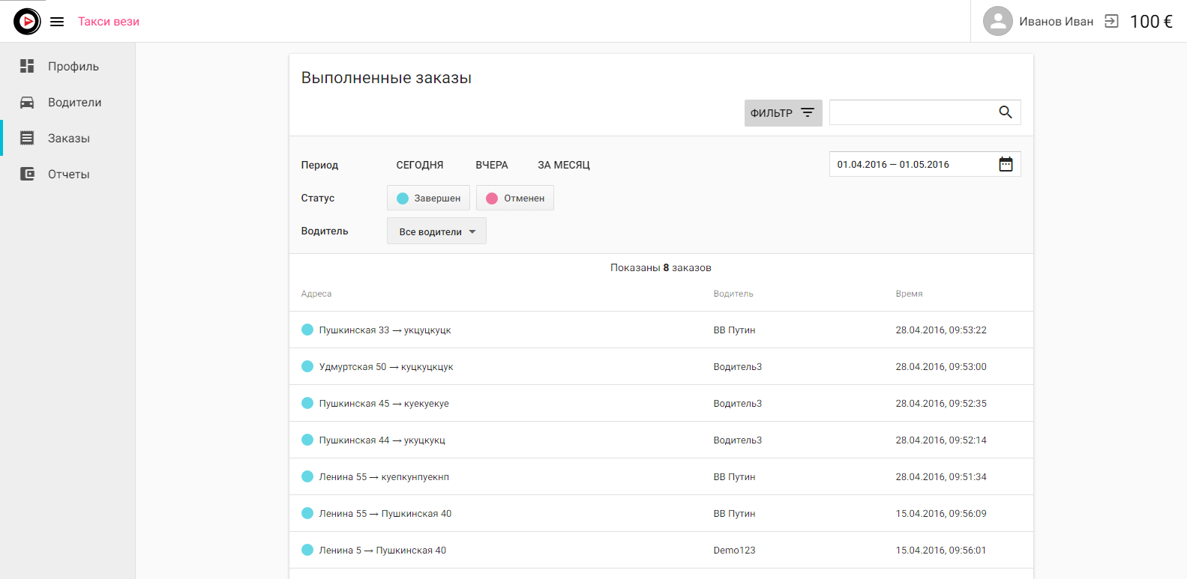Click the logout icon beside Иванов Иван
Viewport: 1187px width, 579px height.
tap(1111, 21)
